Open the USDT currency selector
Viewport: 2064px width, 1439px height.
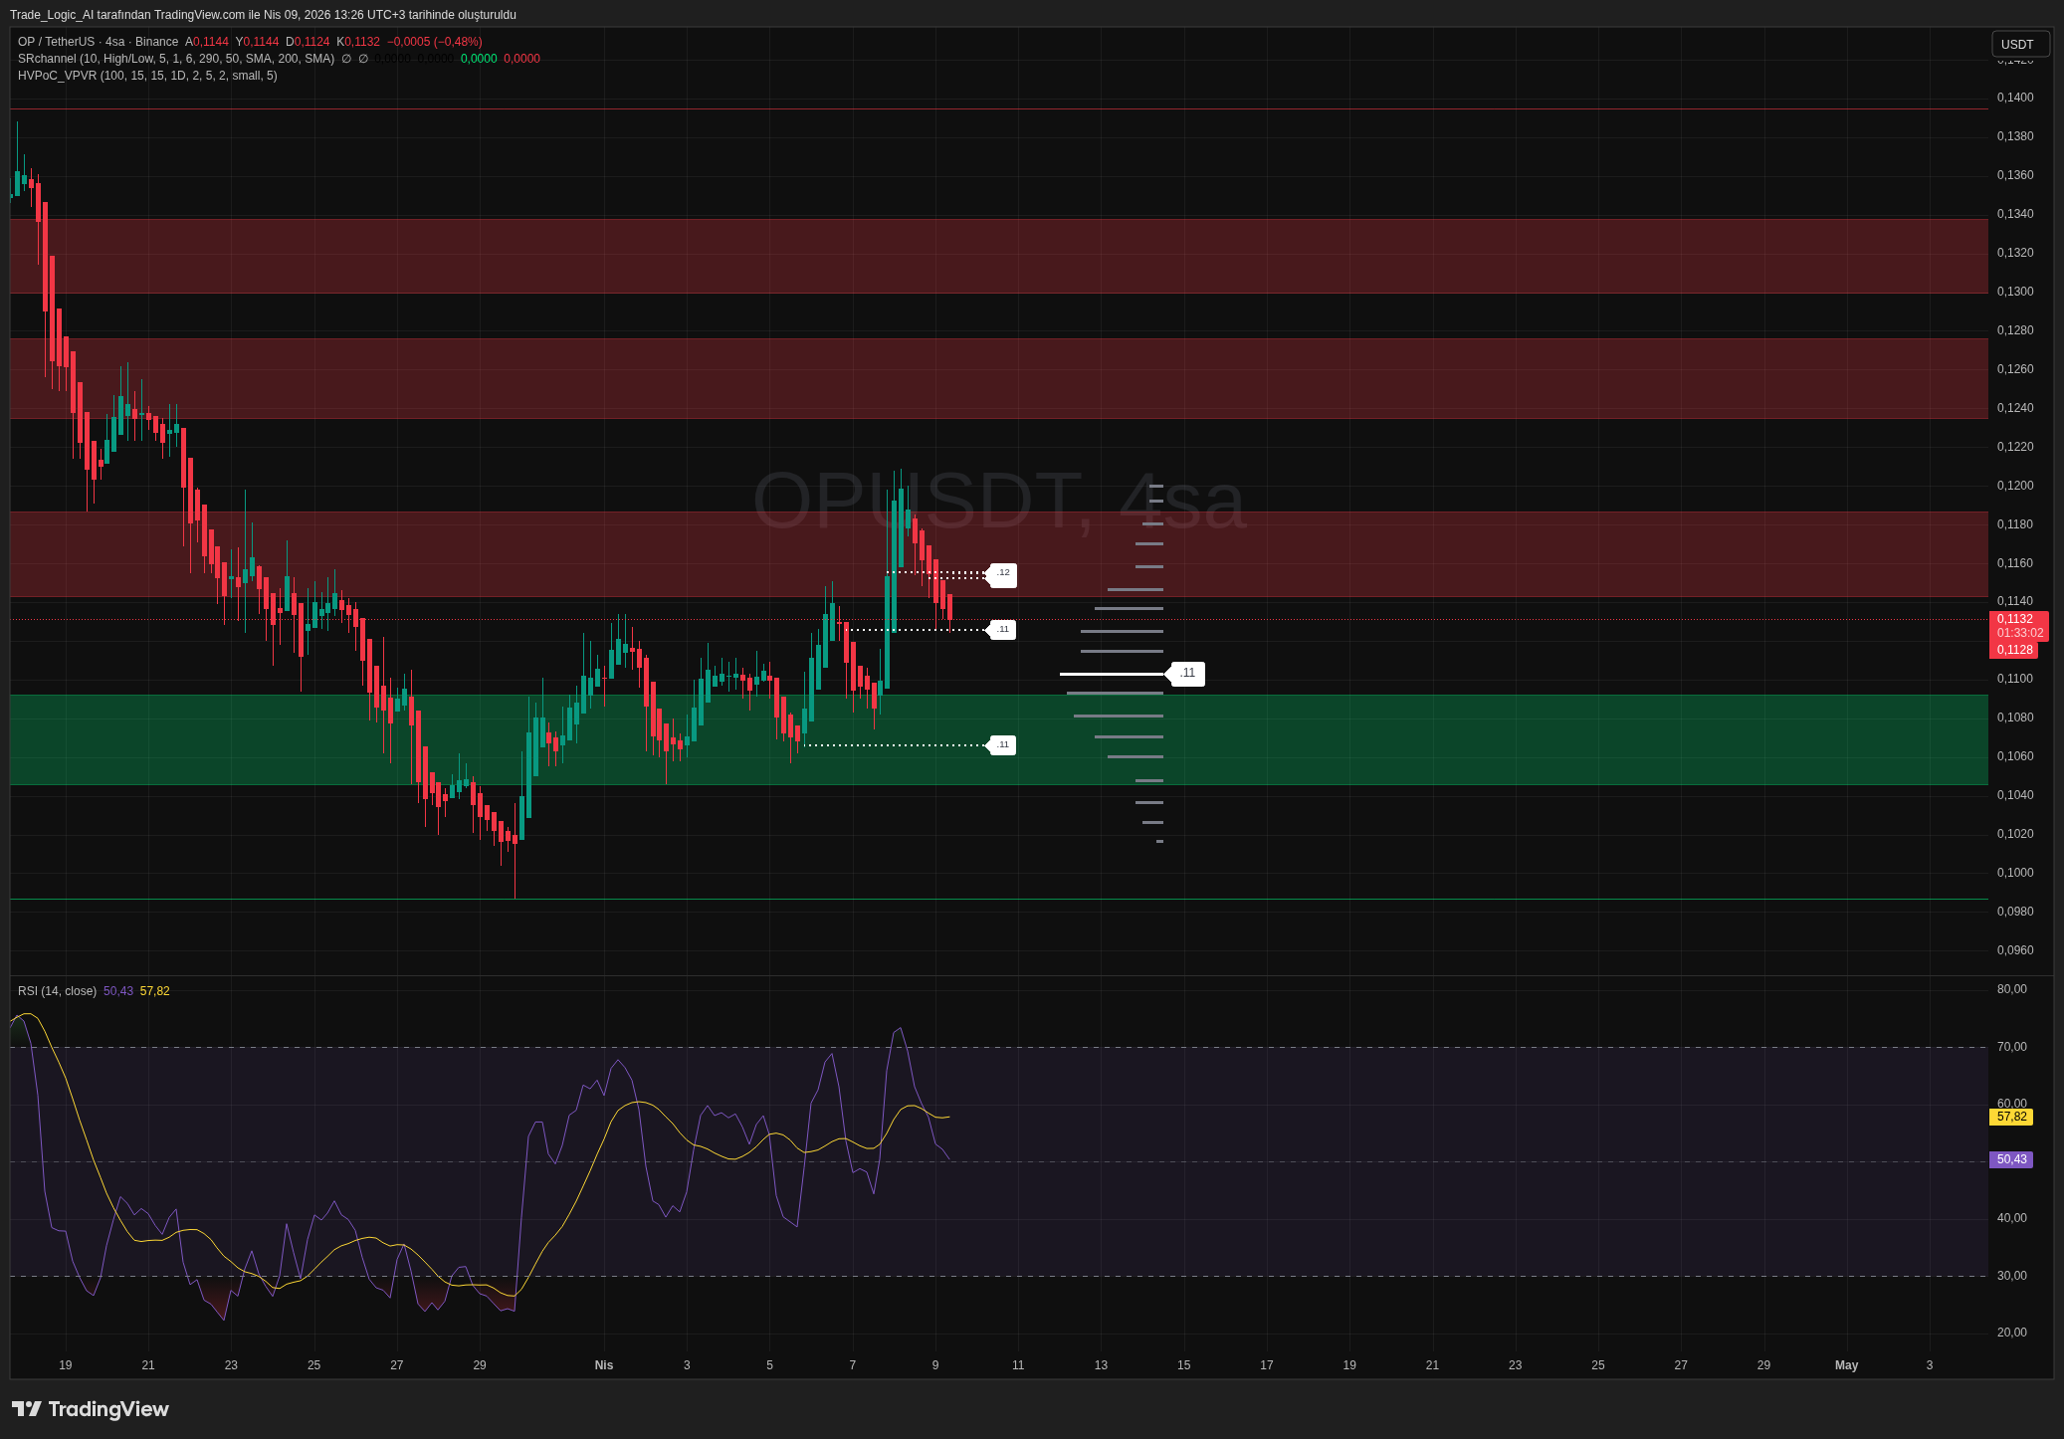point(2019,44)
